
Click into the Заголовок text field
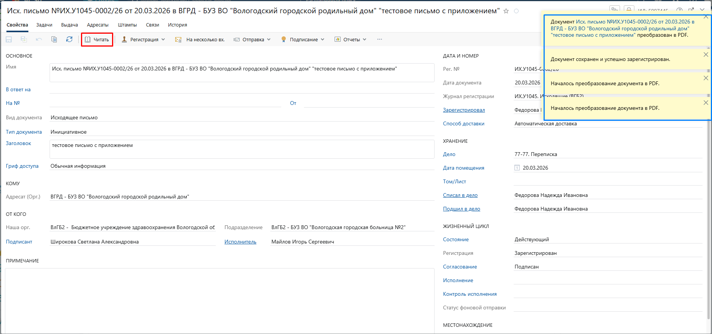(241, 149)
